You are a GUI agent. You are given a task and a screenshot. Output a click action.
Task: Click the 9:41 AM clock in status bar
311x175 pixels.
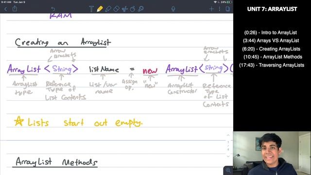6,2
